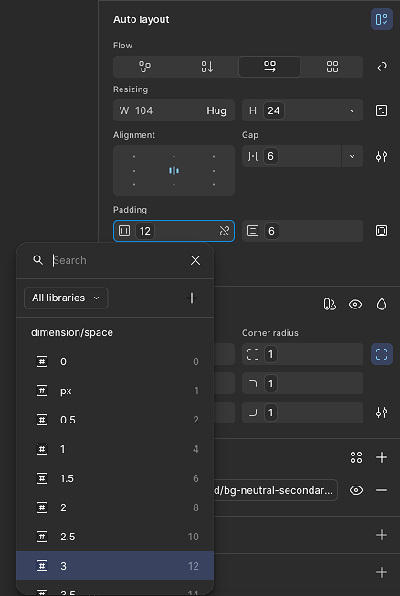Image resolution: width=400 pixels, height=596 pixels.
Task: Click the horizontal padding value 12
Action: tap(145, 231)
